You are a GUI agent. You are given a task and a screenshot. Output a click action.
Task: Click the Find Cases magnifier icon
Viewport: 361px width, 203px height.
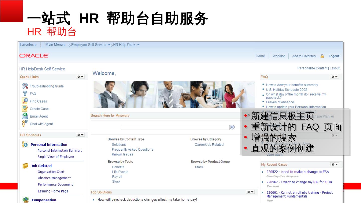click(x=25, y=101)
